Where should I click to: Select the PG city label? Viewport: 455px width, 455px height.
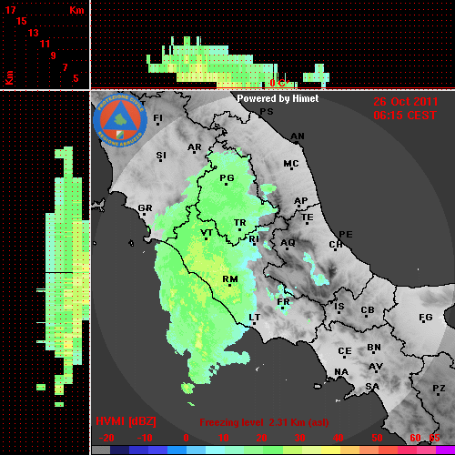click(227, 177)
